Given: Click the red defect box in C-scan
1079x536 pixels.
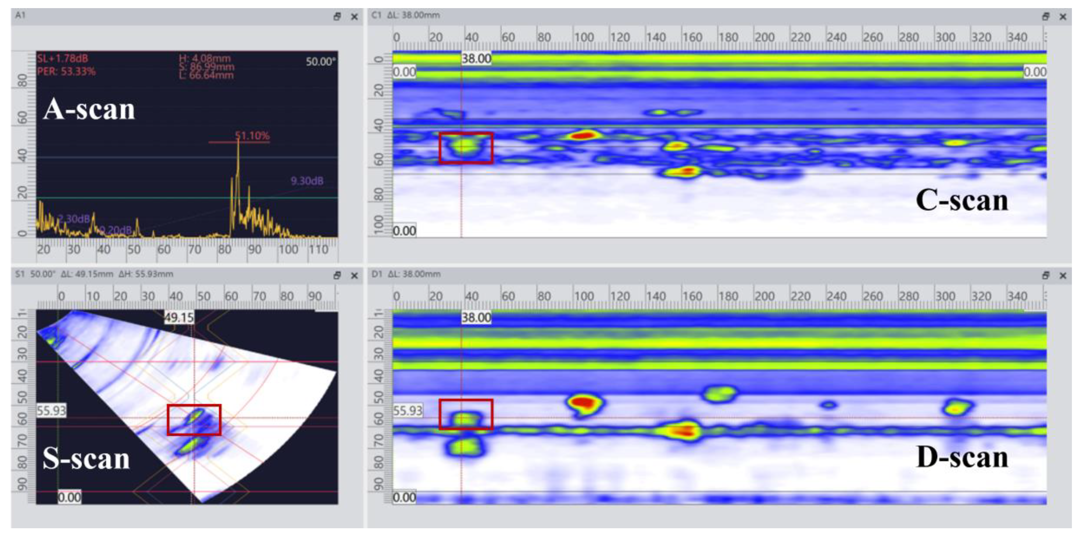Looking at the screenshot, I should 466,148.
